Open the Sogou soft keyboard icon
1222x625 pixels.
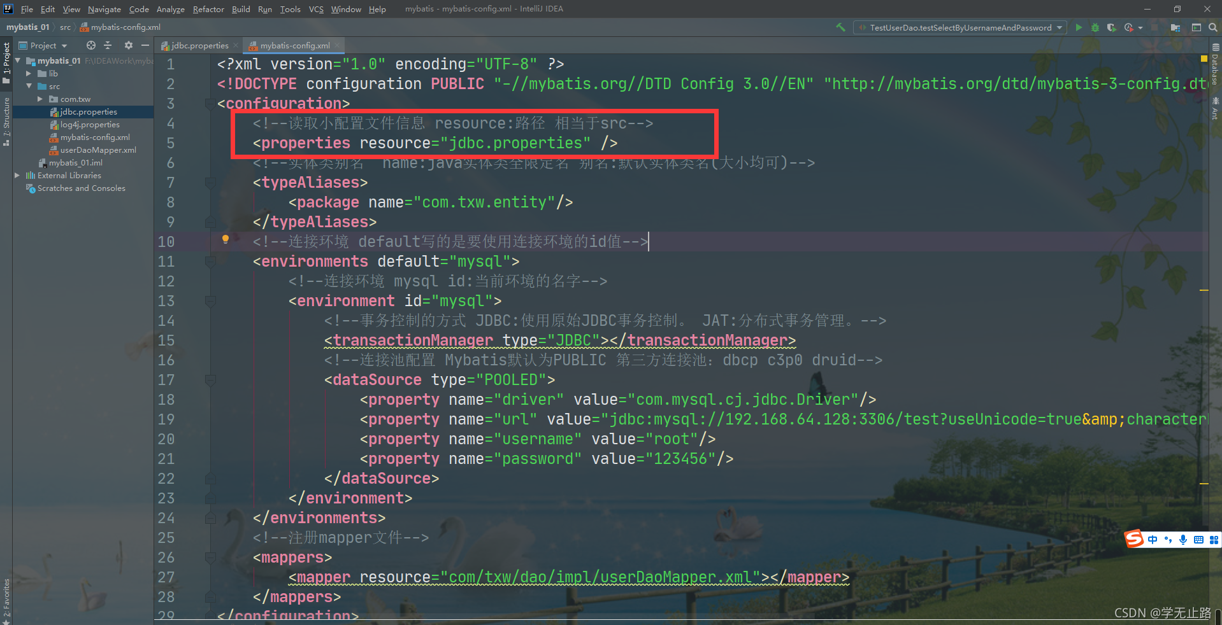[x=1198, y=540]
